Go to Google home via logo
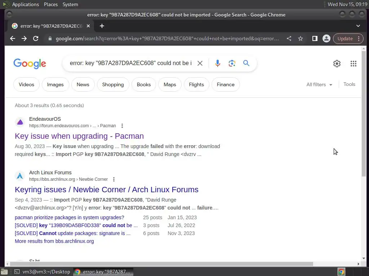Viewport: 369px width, 276px height. pos(30,64)
